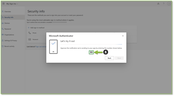Open Devices in the sidebar

7,23
